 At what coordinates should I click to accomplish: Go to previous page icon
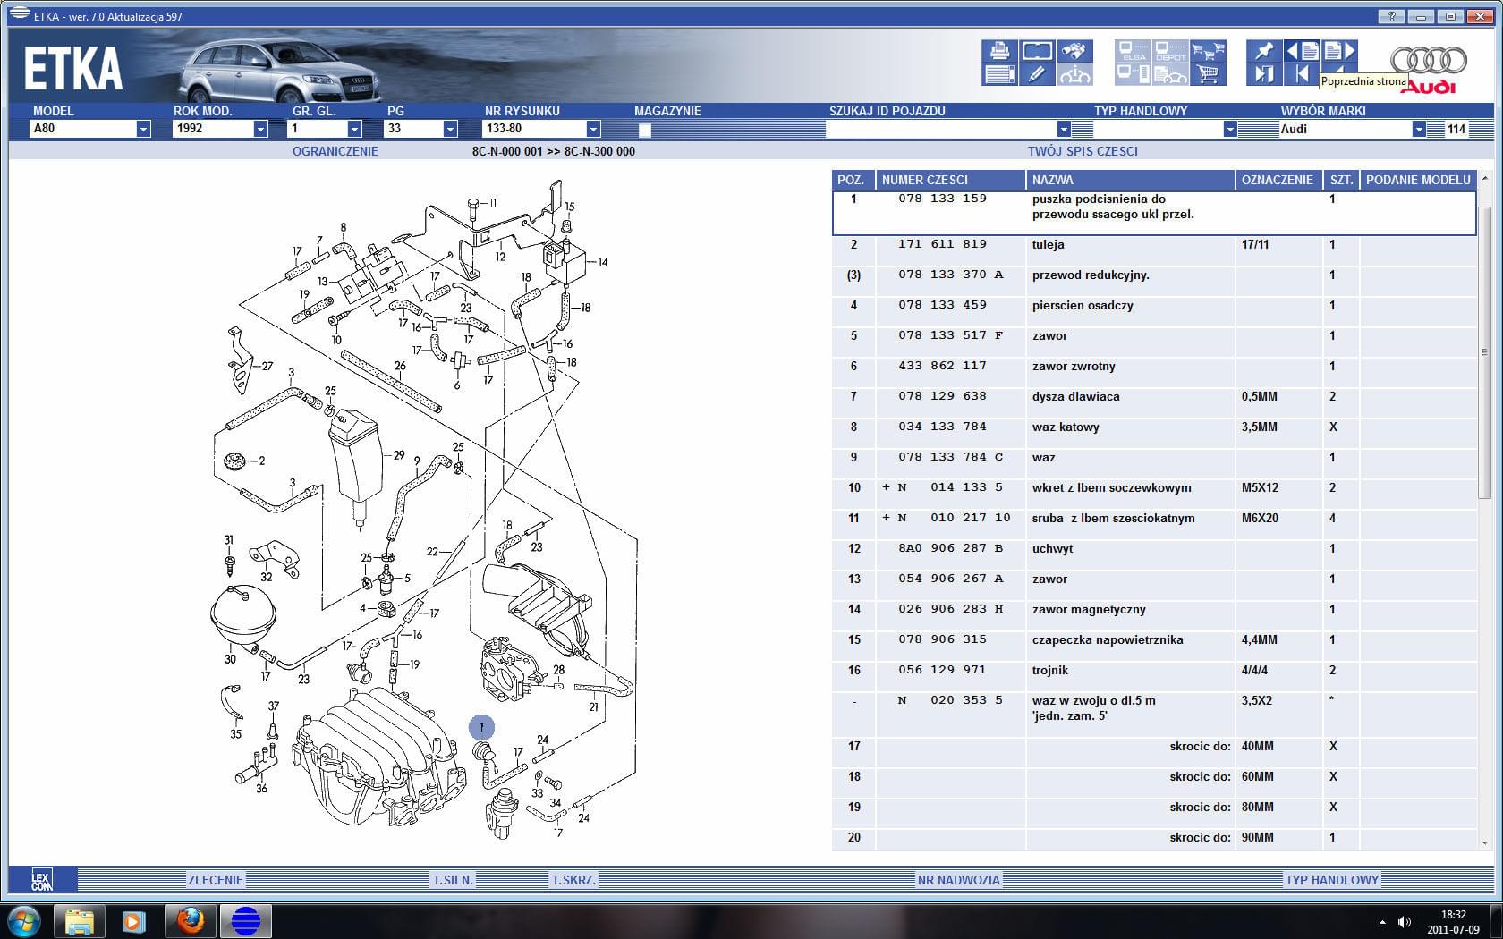coord(1302,51)
